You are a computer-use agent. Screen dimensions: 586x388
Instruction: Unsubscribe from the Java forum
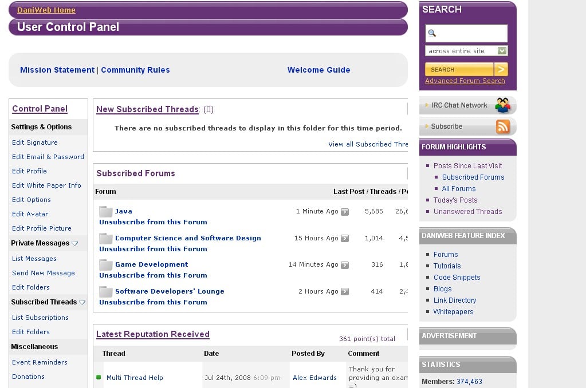153,222
